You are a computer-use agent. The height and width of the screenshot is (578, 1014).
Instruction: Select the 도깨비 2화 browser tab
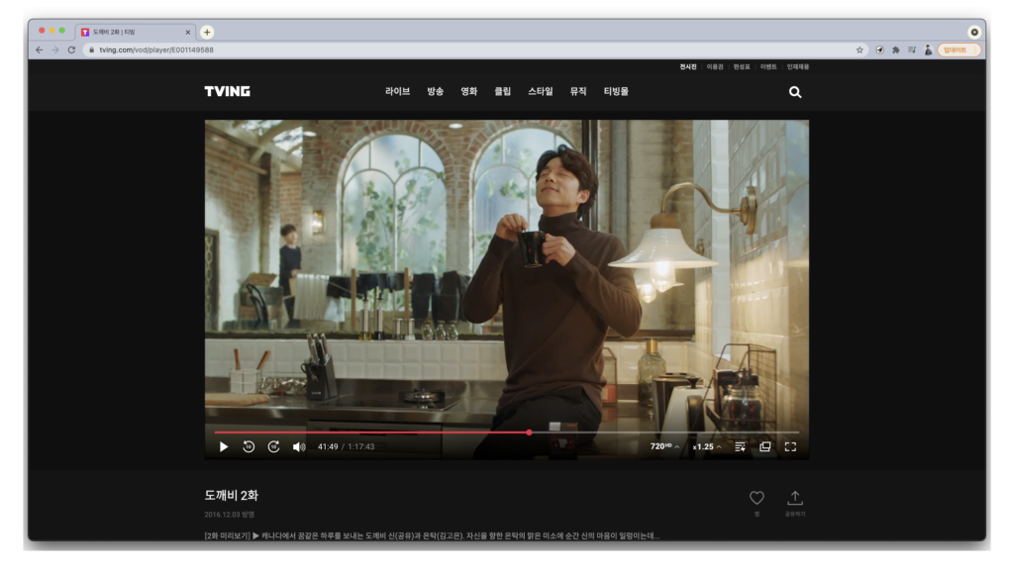[x=136, y=32]
